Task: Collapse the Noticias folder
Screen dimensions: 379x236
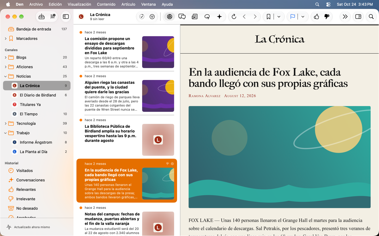Action: 6,76
